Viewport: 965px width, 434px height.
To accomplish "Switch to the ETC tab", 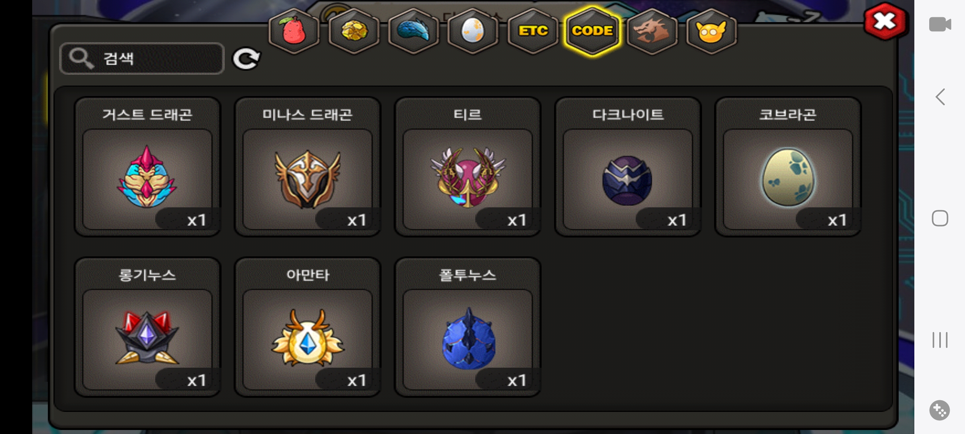I will [x=533, y=31].
